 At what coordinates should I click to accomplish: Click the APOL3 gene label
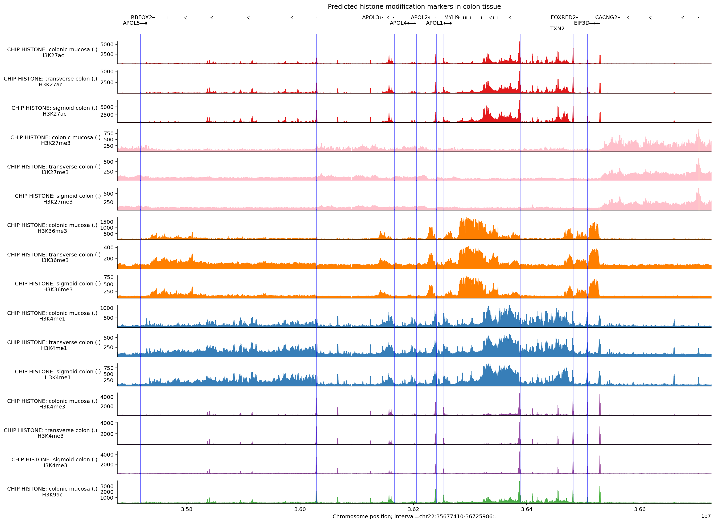[x=370, y=18]
